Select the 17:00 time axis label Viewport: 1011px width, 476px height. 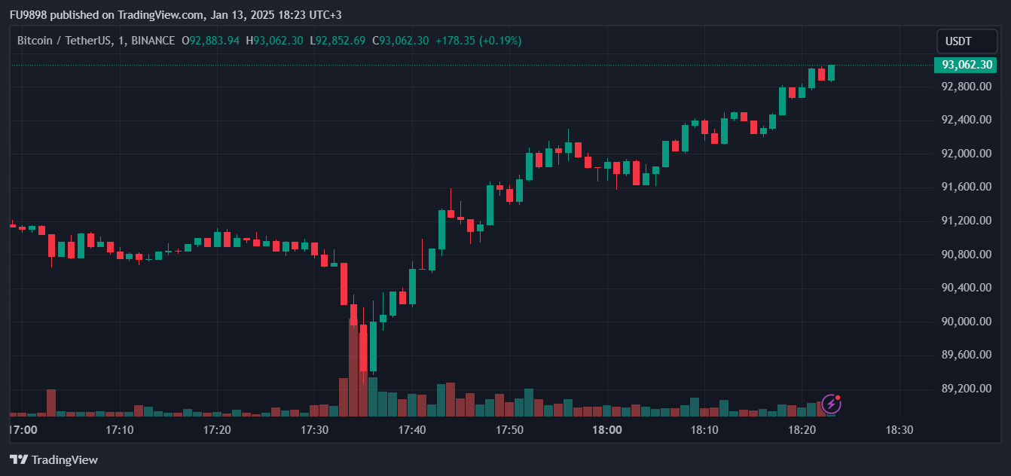[23, 430]
